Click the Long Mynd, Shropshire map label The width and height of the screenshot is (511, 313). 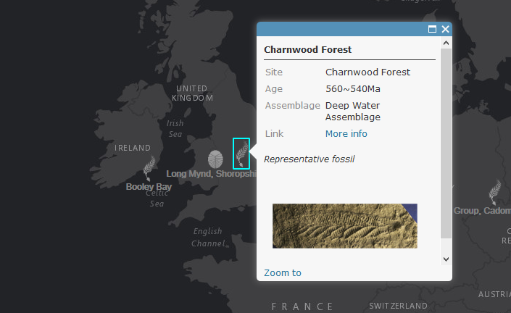pyautogui.click(x=212, y=174)
